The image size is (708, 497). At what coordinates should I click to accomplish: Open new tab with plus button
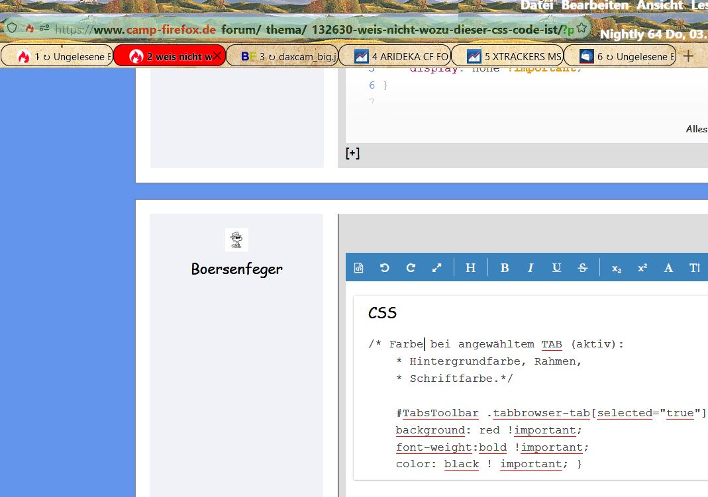pyautogui.click(x=689, y=56)
